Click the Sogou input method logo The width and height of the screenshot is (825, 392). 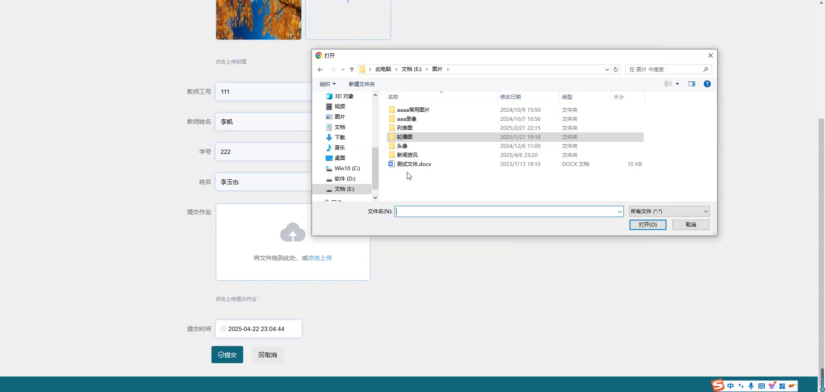pyautogui.click(x=718, y=385)
